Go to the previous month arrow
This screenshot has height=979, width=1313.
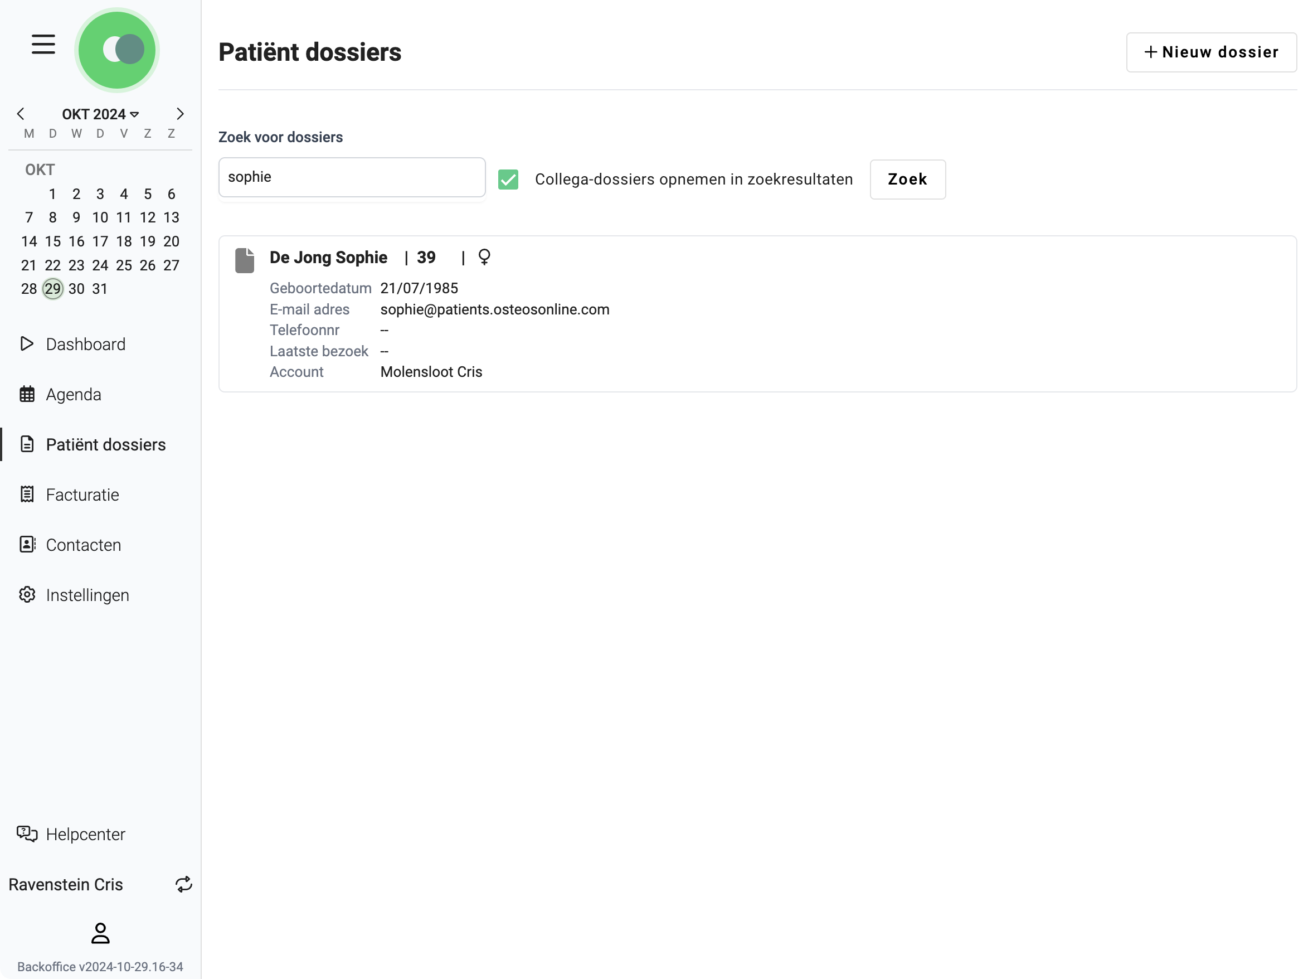[x=21, y=114]
